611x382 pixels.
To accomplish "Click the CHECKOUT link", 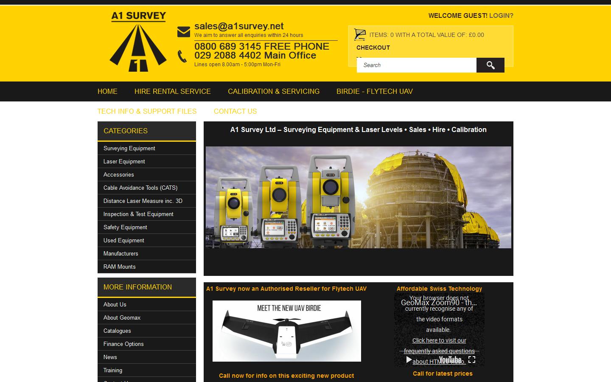I will pos(373,48).
